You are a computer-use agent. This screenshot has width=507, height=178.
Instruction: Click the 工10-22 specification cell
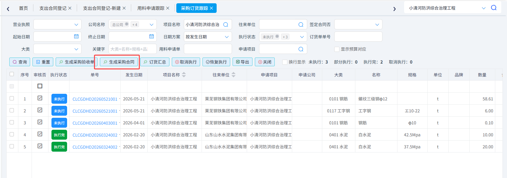coord(412,111)
